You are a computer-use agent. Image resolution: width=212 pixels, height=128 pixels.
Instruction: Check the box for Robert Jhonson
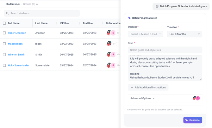[4, 33]
